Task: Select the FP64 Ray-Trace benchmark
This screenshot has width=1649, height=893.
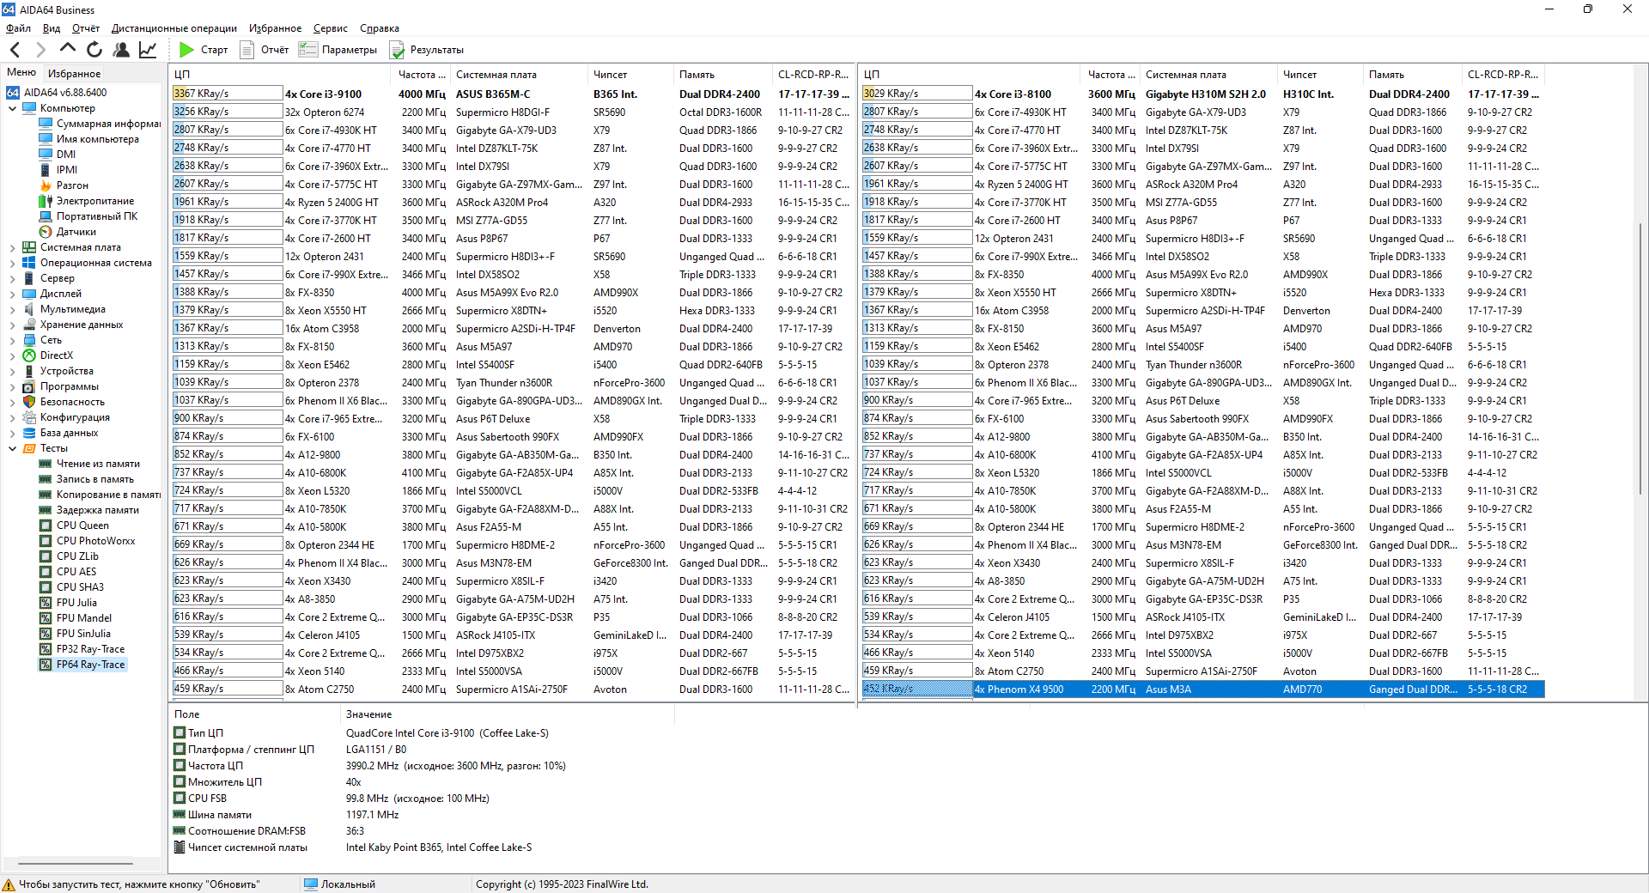Action: coord(82,665)
